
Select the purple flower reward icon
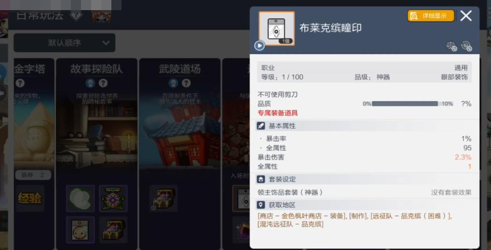coord(113,198)
